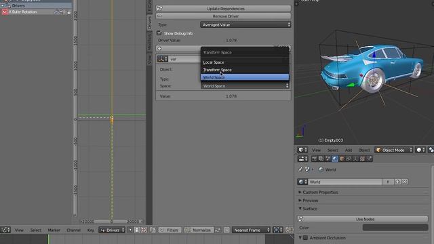Open the World datablock browse icon
This screenshot has width=434, height=244.
pos(302,182)
